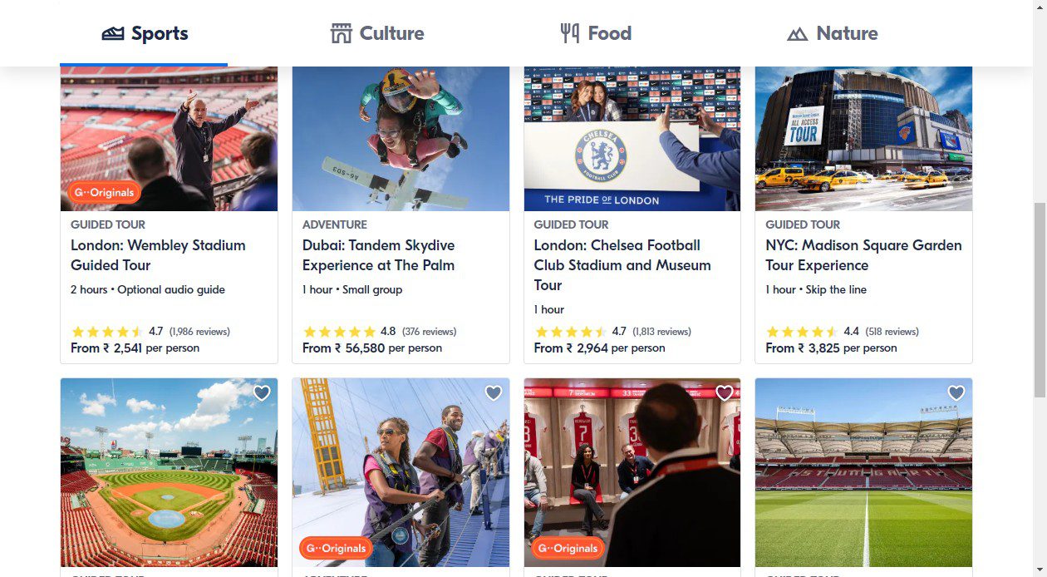The height and width of the screenshot is (577, 1047).
Task: Click the Sports sneaker icon
Action: click(x=113, y=34)
